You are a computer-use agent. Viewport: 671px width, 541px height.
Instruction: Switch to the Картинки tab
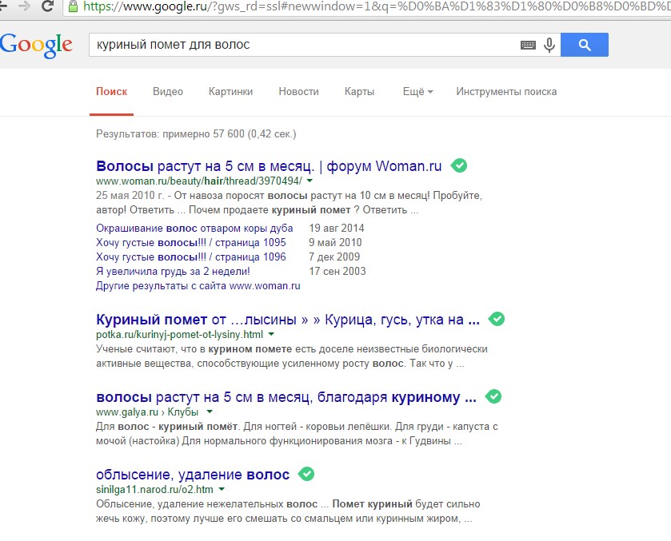[230, 92]
